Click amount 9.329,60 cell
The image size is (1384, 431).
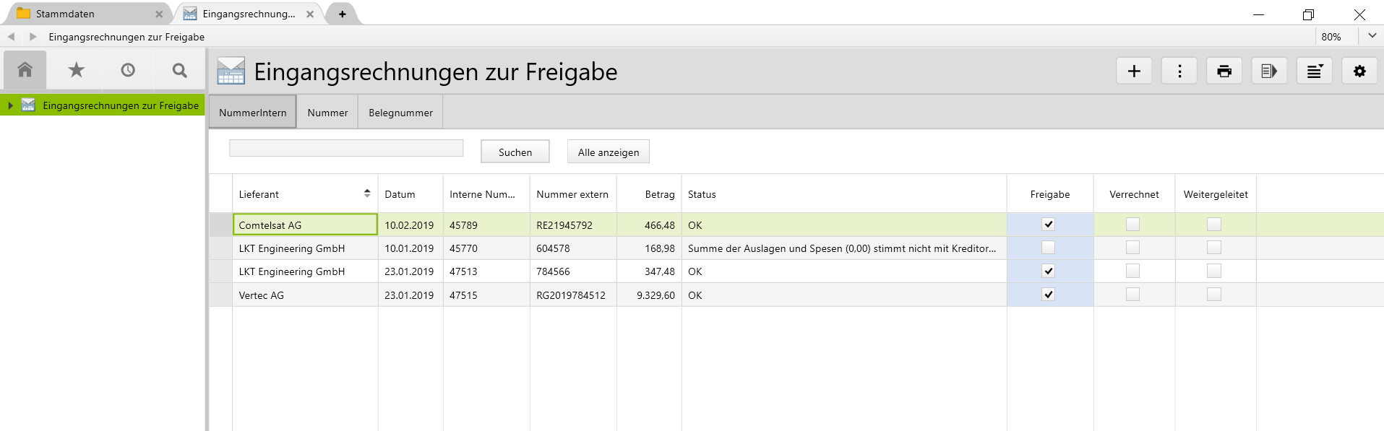point(649,295)
